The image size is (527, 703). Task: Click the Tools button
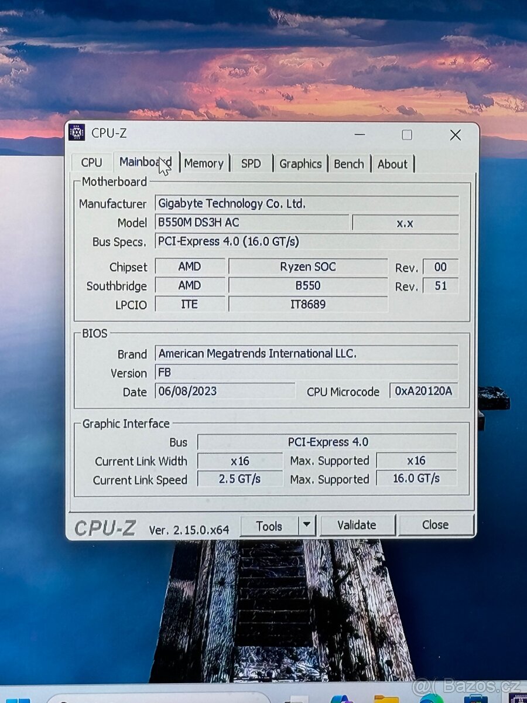[270, 525]
